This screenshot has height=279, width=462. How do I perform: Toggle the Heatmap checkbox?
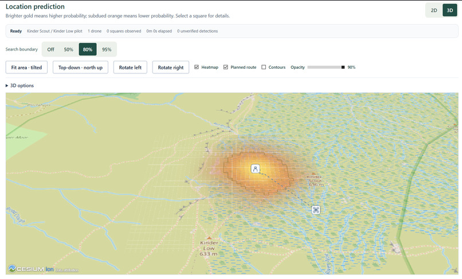click(x=197, y=67)
